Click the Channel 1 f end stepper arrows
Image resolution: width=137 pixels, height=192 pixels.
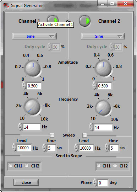[14, 148]
